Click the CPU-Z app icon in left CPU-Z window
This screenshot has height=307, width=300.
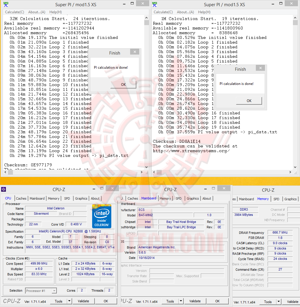click(4, 189)
